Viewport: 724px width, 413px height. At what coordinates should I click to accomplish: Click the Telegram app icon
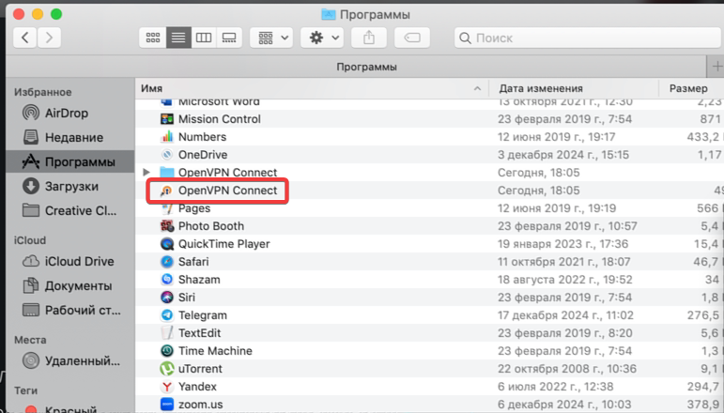pyautogui.click(x=167, y=315)
